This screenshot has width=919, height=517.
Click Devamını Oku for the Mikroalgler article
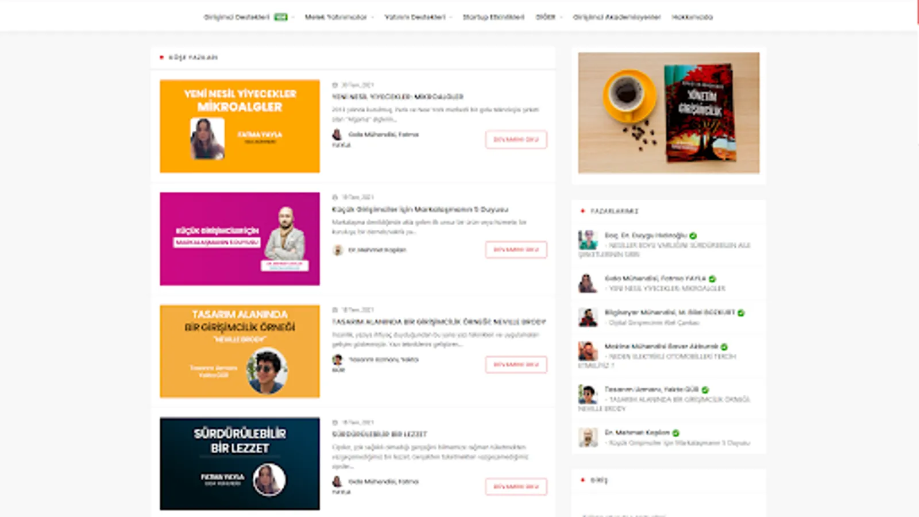(x=516, y=140)
